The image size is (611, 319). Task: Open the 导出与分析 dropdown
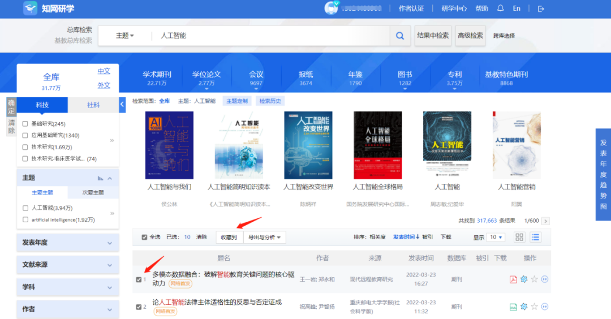point(265,237)
